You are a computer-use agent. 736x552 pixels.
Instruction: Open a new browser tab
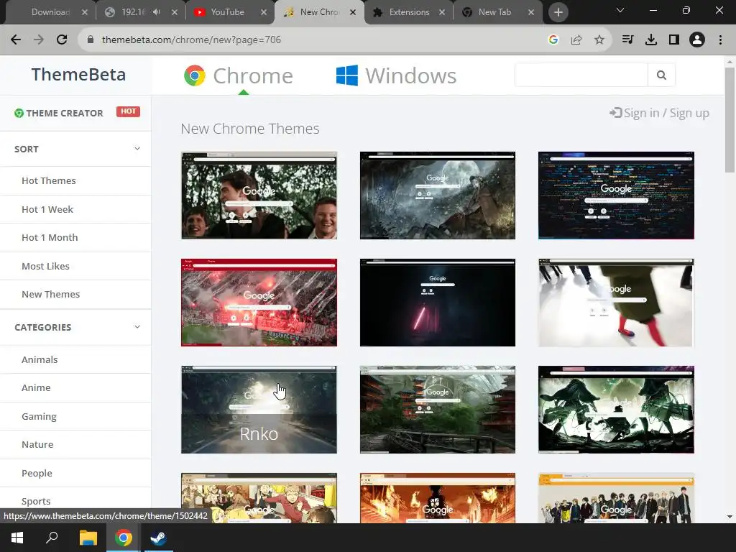tap(558, 12)
